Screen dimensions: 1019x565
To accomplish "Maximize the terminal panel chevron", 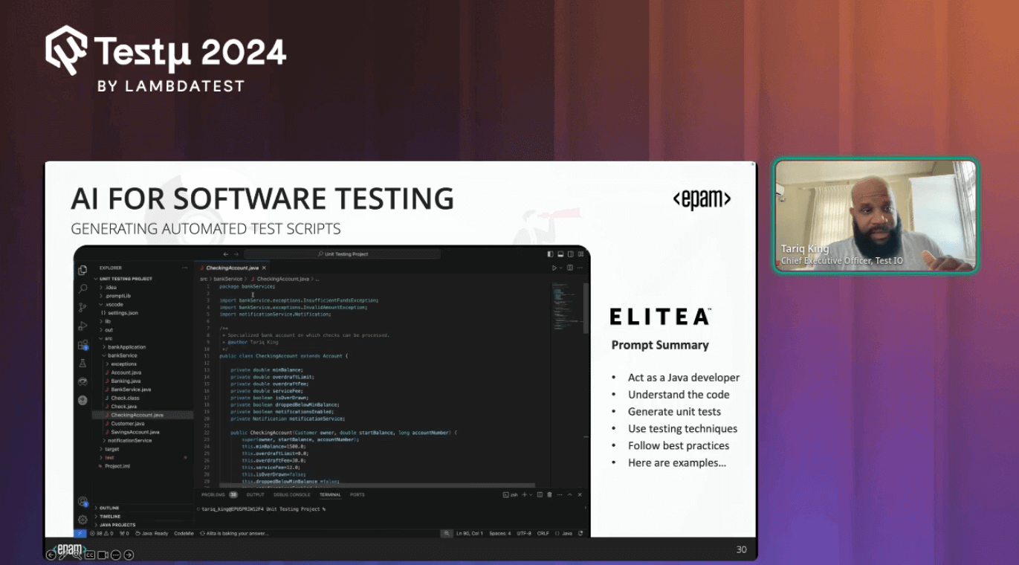I will pyautogui.click(x=570, y=494).
